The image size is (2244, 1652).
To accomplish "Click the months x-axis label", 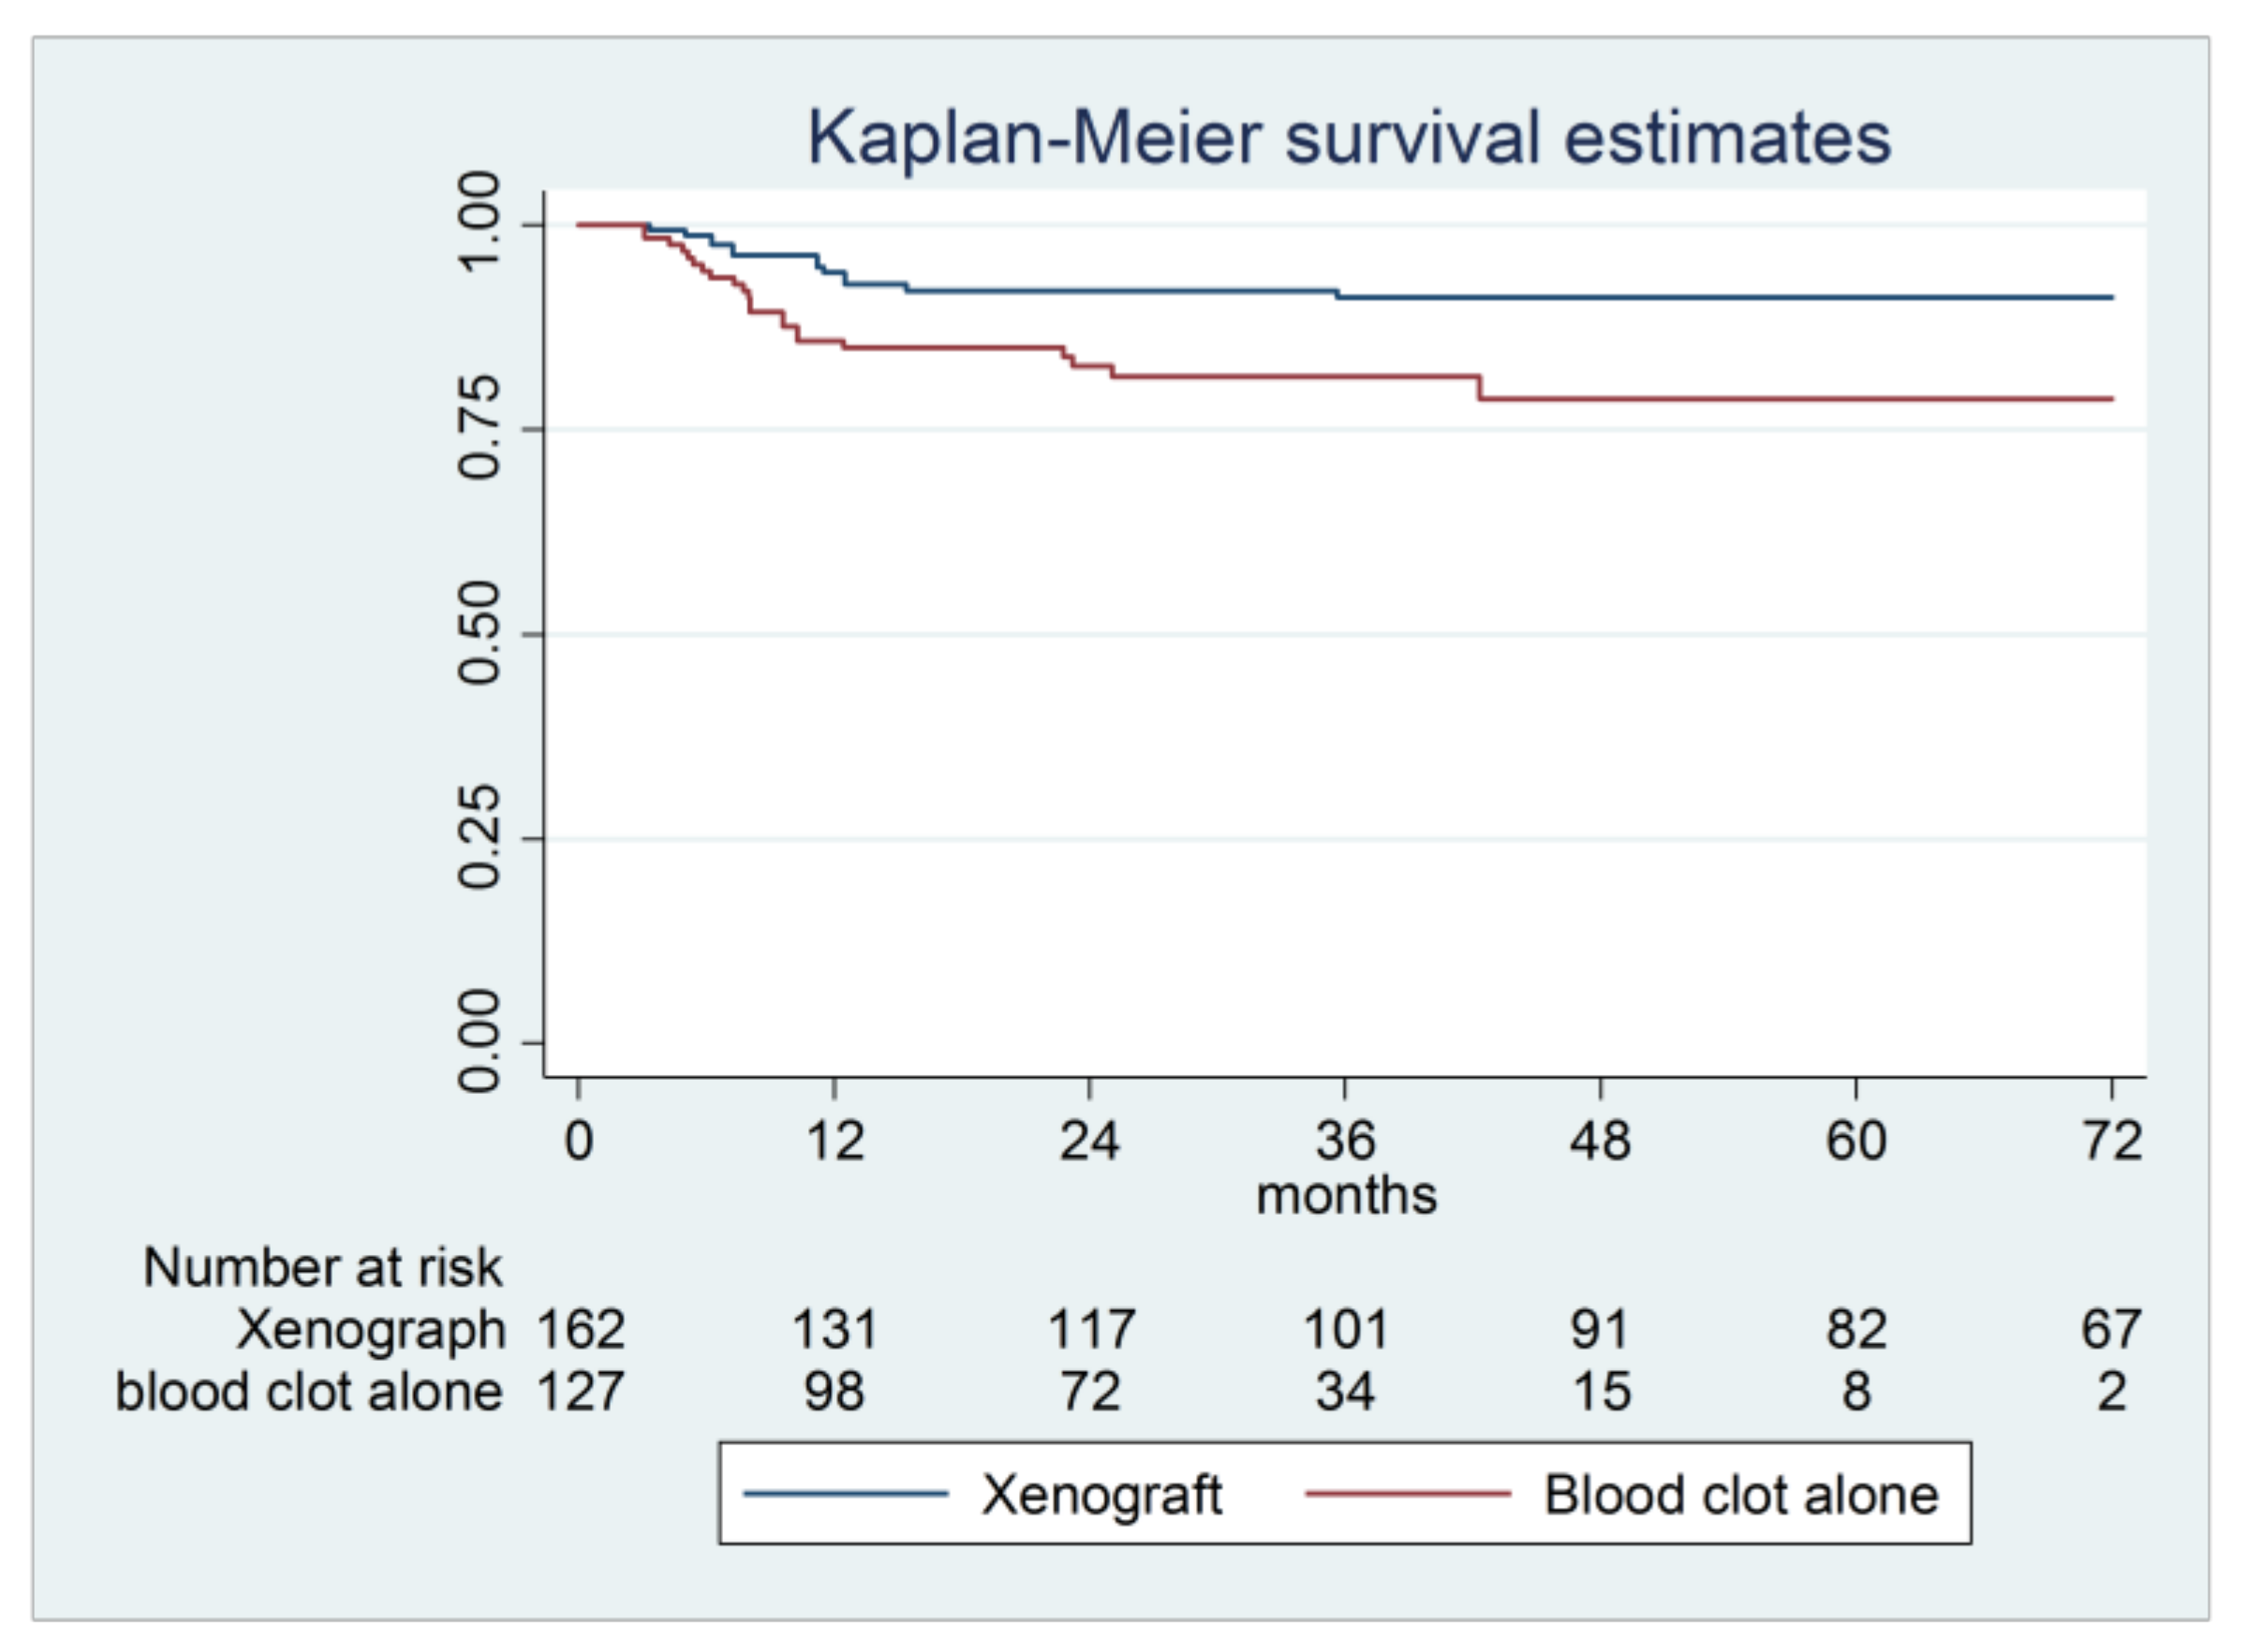I will (x=1346, y=1195).
